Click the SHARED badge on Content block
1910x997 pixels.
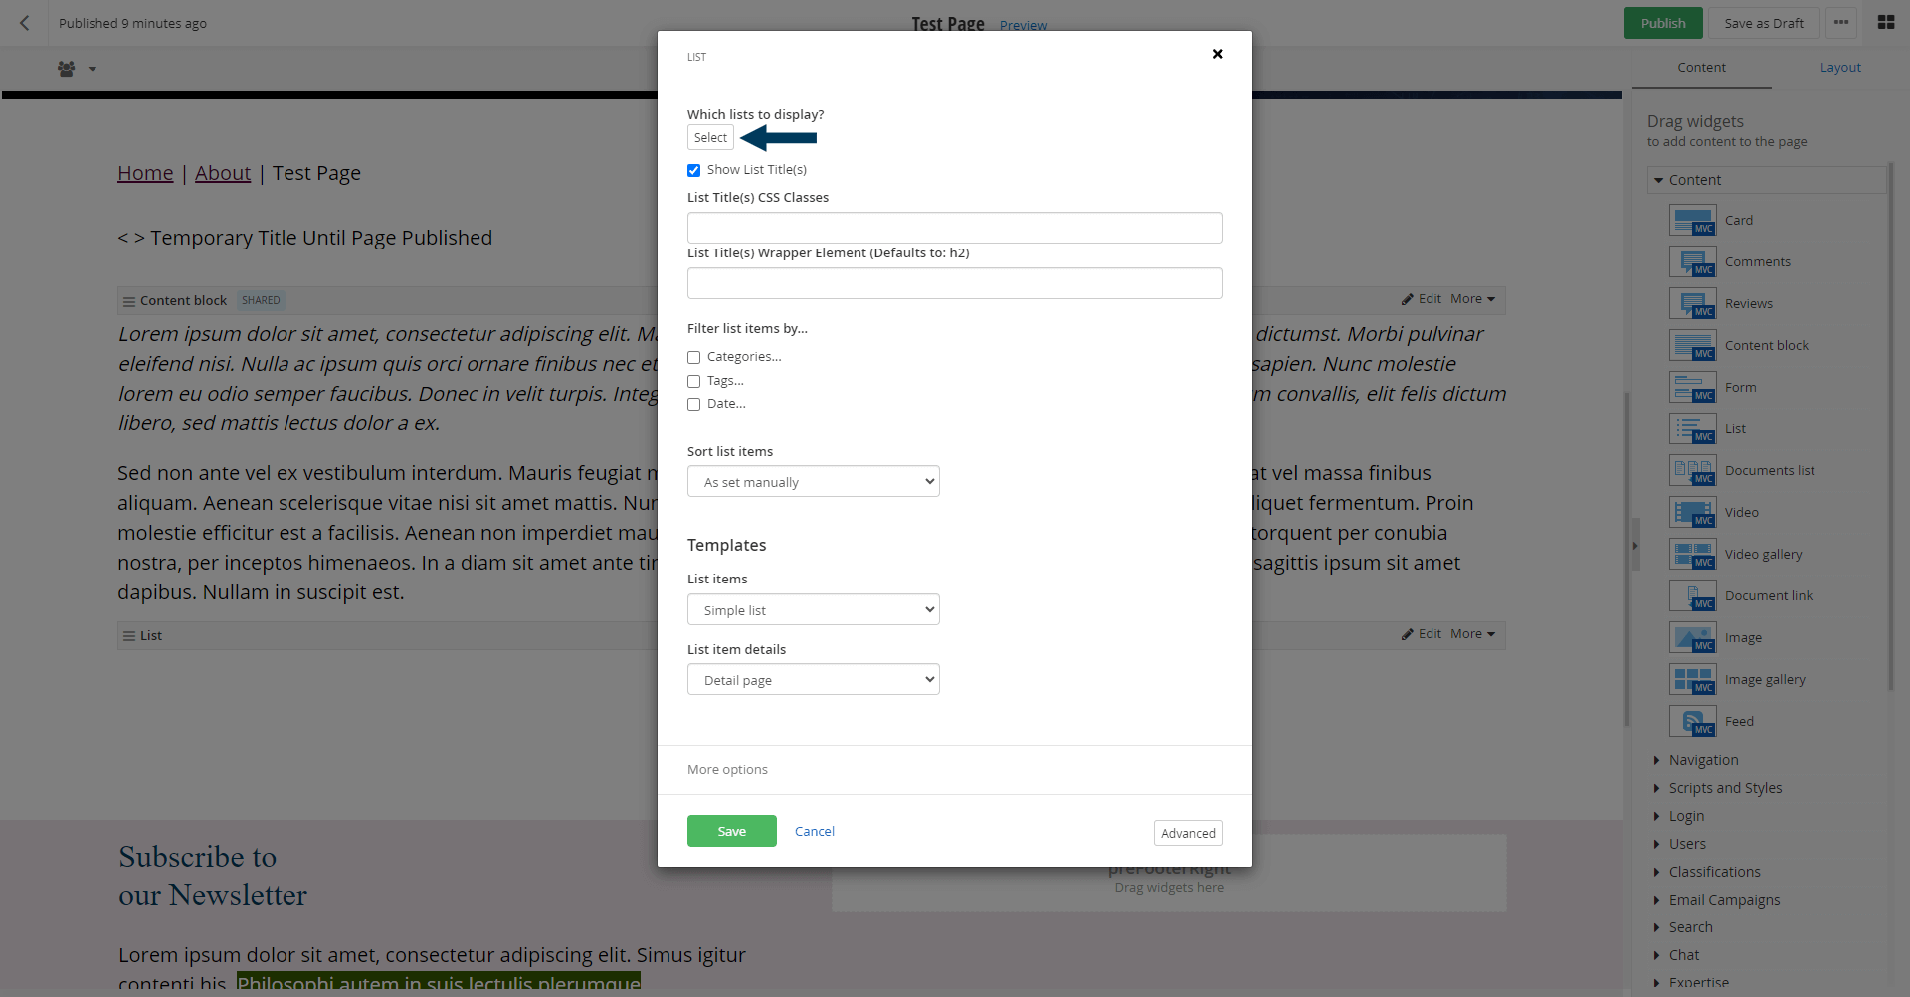pos(261,300)
